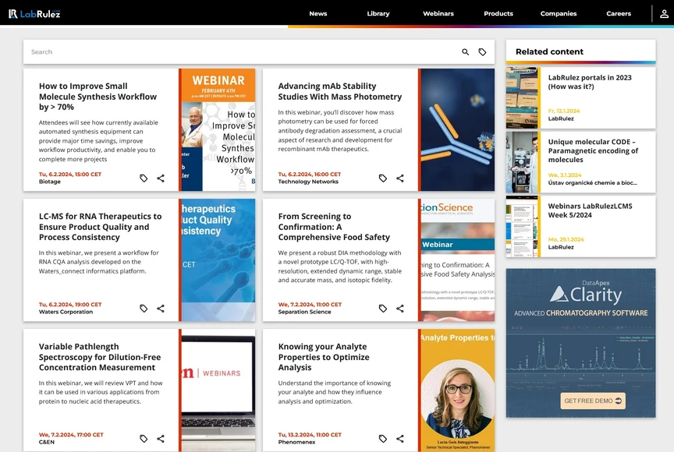The height and width of the screenshot is (452, 674).
Task: Click the date 'We, 7.2.2024, 17:00 CET'
Action: pos(71,434)
